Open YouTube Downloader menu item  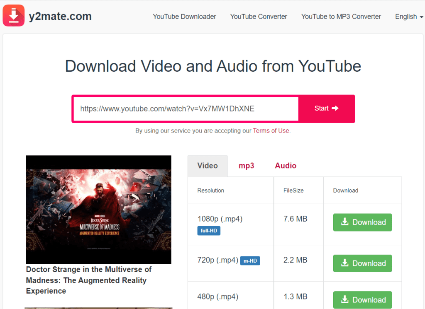pyautogui.click(x=184, y=17)
